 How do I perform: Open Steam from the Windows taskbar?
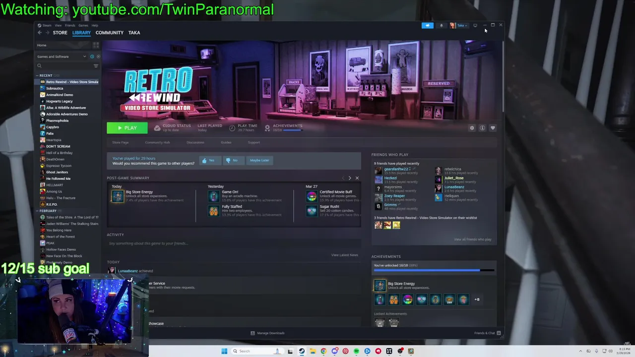(302, 351)
